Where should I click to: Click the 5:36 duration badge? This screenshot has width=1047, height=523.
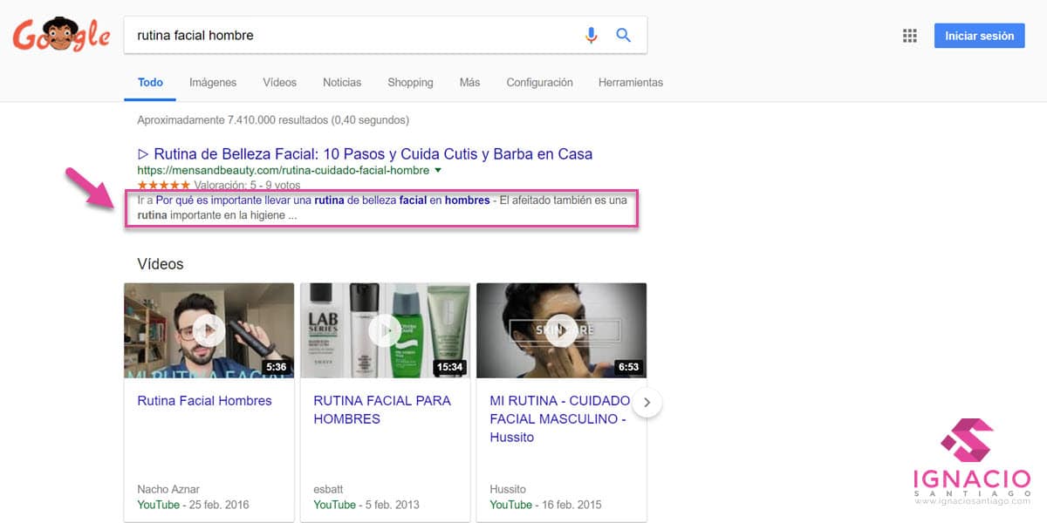point(276,367)
